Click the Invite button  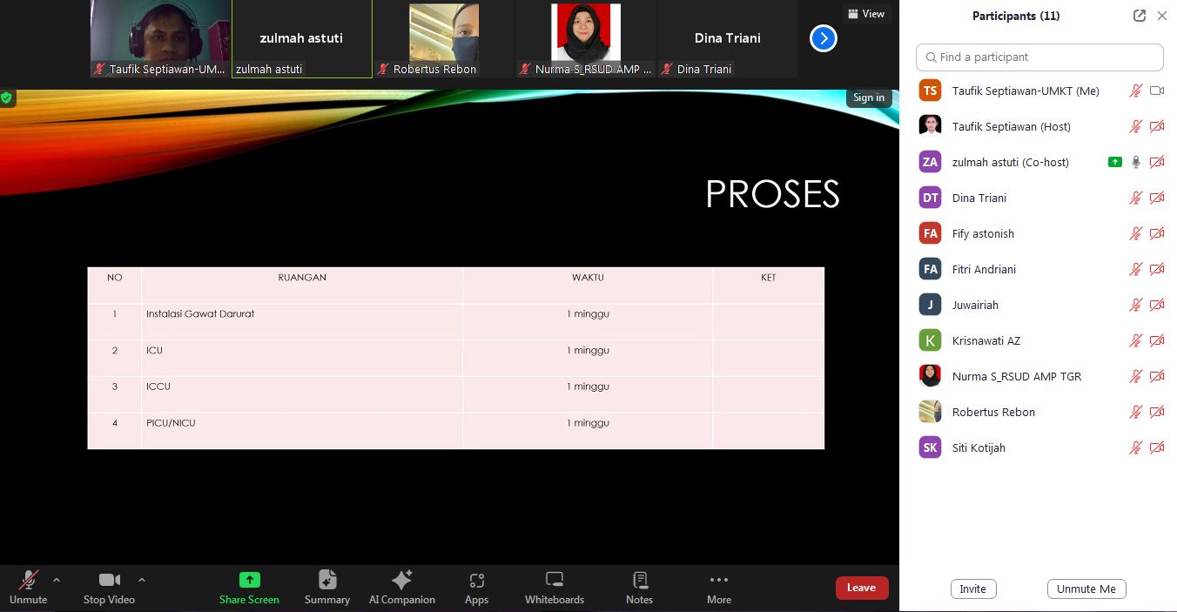(972, 589)
